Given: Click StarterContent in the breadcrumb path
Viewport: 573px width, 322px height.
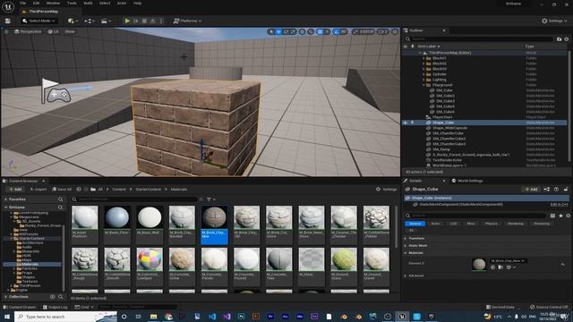Looking at the screenshot, I should click(x=148, y=189).
